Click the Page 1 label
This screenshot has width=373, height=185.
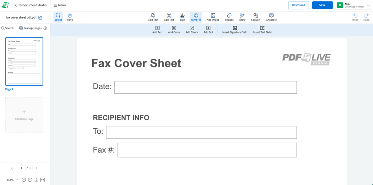click(x=9, y=89)
